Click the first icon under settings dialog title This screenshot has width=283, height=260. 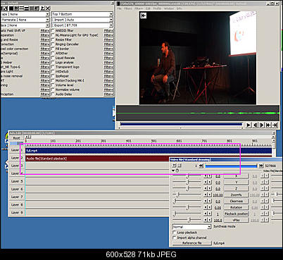(x=175, y=166)
